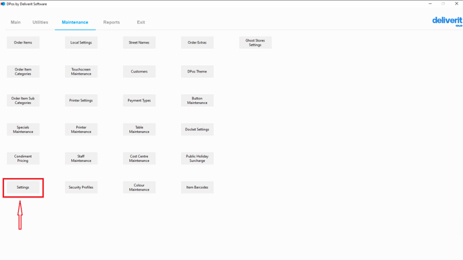The height and width of the screenshot is (260, 463).
Task: Open Order Extras
Action: pos(197,42)
